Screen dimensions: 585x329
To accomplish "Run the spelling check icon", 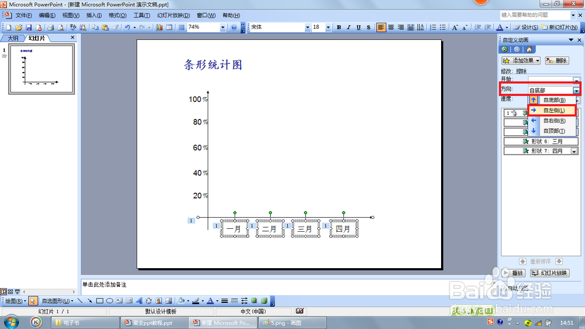I will pyautogui.click(x=73, y=28).
